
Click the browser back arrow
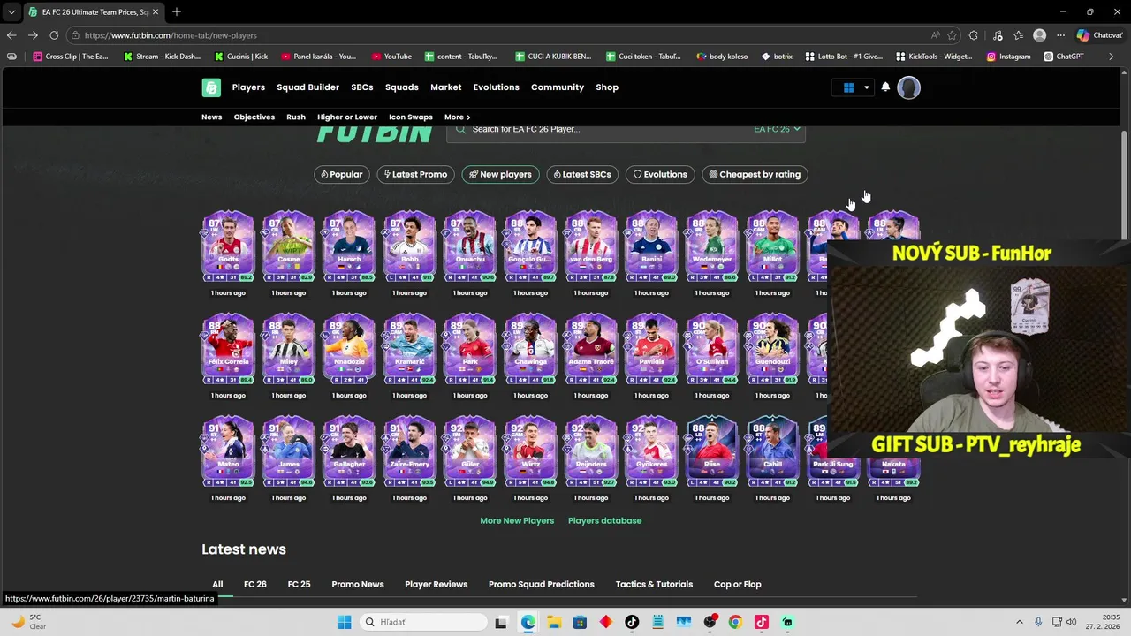point(11,35)
